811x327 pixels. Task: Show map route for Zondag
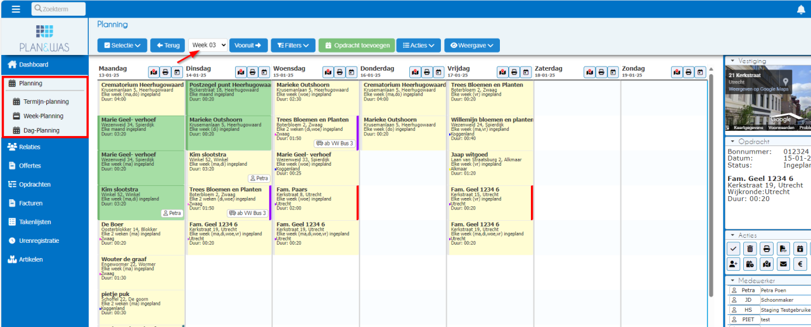click(x=677, y=72)
